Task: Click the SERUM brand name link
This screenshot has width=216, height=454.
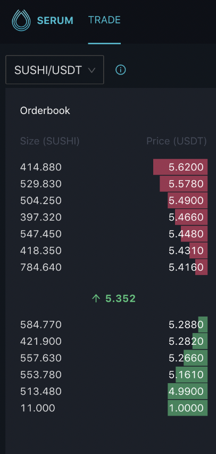Action: (55, 21)
